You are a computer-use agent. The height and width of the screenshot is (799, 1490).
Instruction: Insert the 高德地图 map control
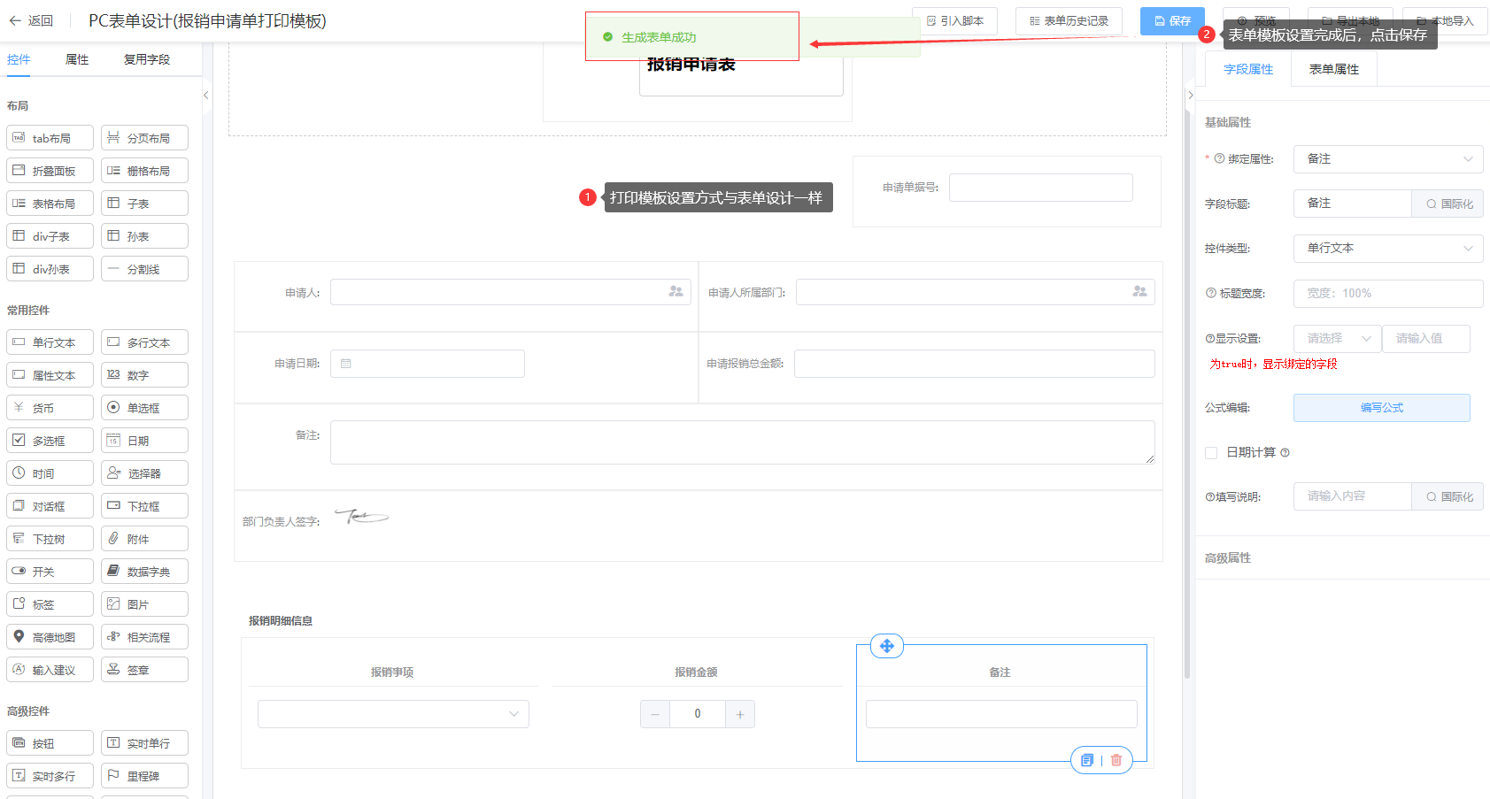50,637
